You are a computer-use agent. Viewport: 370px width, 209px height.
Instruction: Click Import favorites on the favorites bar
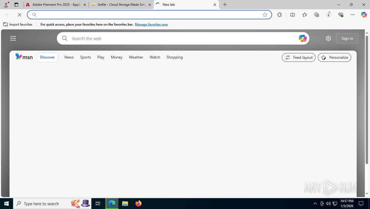point(18,24)
